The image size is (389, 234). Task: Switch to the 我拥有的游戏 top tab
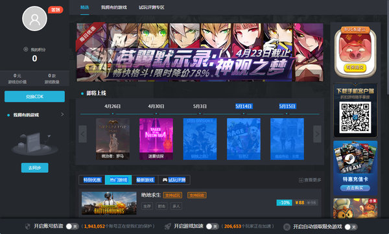(x=114, y=7)
